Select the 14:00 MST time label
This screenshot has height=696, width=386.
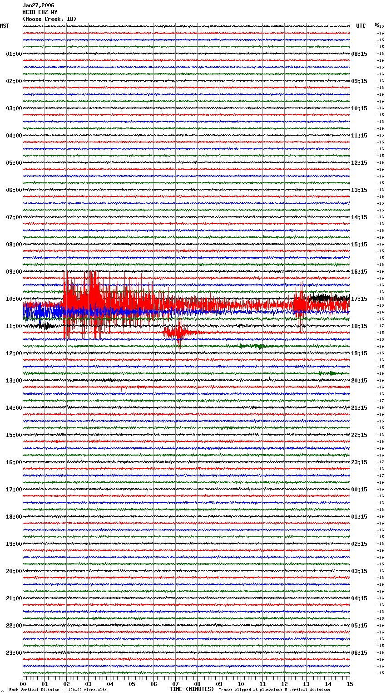click(x=14, y=408)
